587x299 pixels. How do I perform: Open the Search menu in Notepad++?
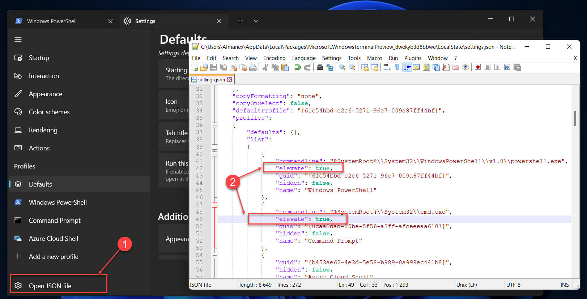coord(230,58)
